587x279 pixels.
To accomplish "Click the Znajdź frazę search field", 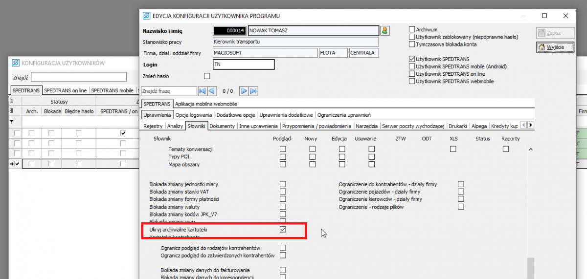I will click(169, 91).
